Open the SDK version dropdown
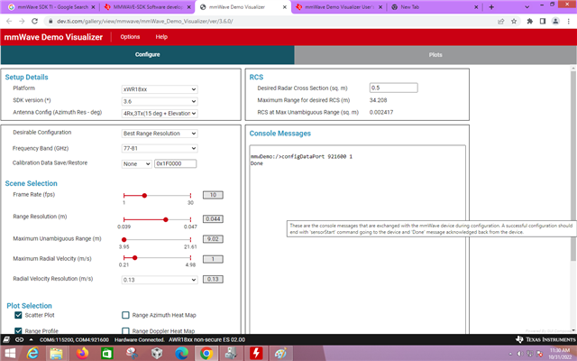This screenshot has width=577, height=361. pyautogui.click(x=160, y=101)
